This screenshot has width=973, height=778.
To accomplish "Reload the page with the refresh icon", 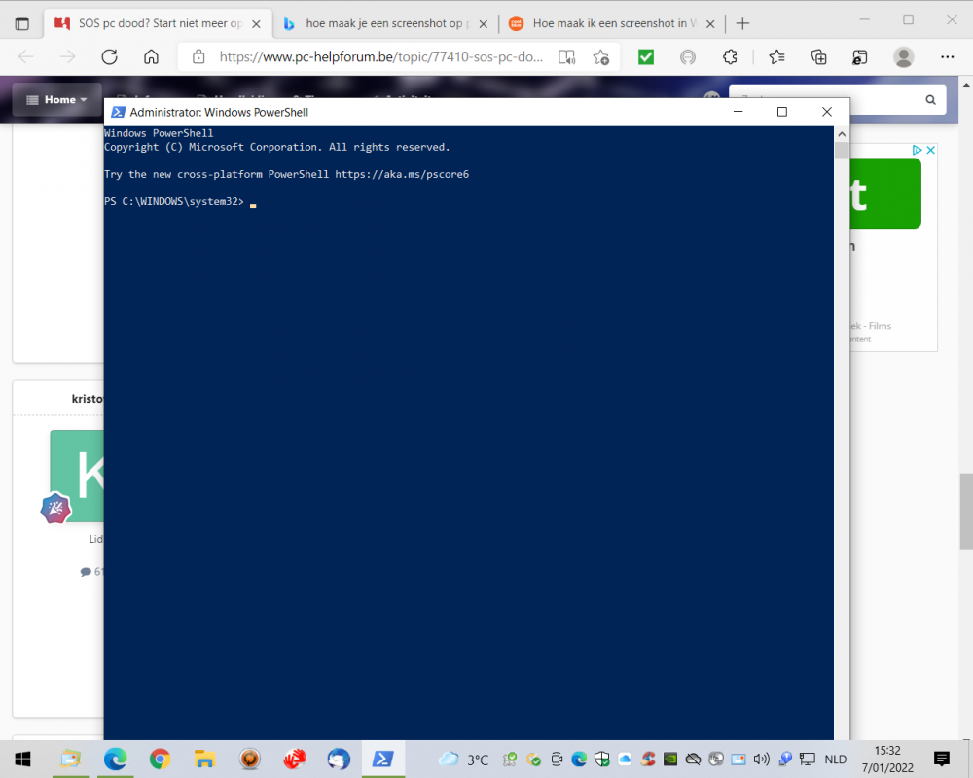I will pos(110,57).
